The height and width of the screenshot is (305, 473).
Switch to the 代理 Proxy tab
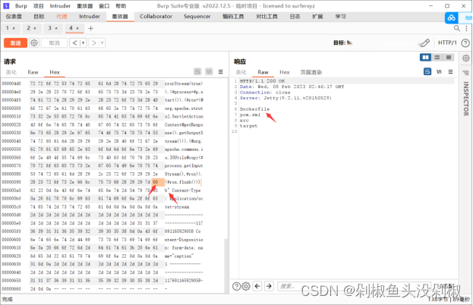point(61,16)
